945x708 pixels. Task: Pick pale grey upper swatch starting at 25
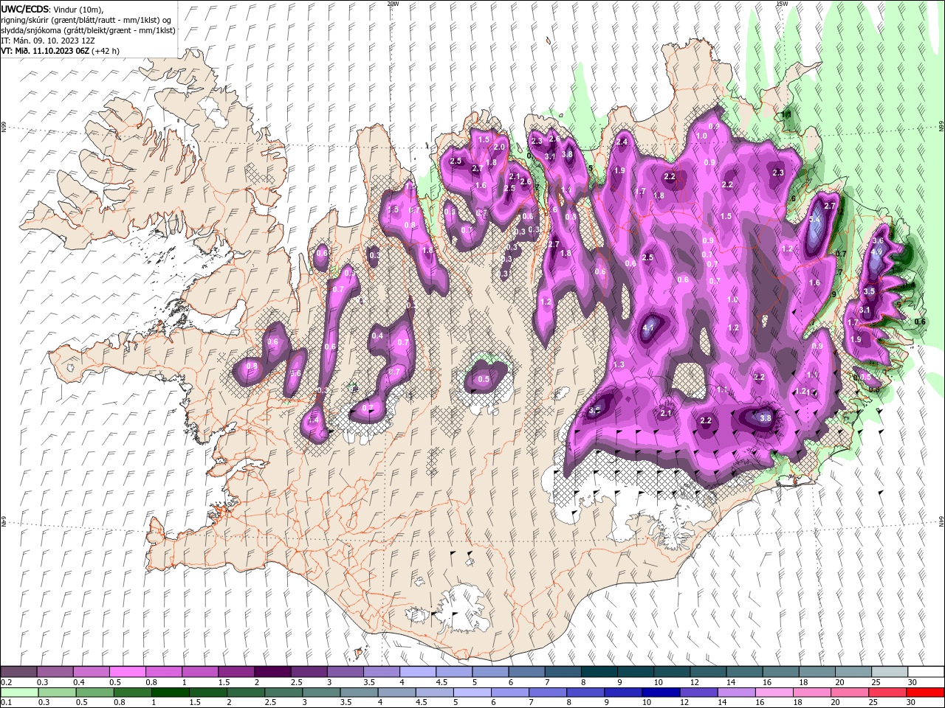pyautogui.click(x=889, y=672)
